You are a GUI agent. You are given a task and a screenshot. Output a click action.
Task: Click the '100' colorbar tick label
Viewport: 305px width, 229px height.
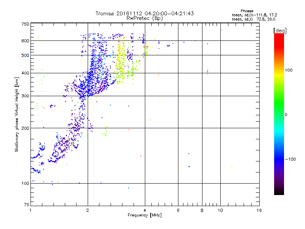click(x=289, y=70)
